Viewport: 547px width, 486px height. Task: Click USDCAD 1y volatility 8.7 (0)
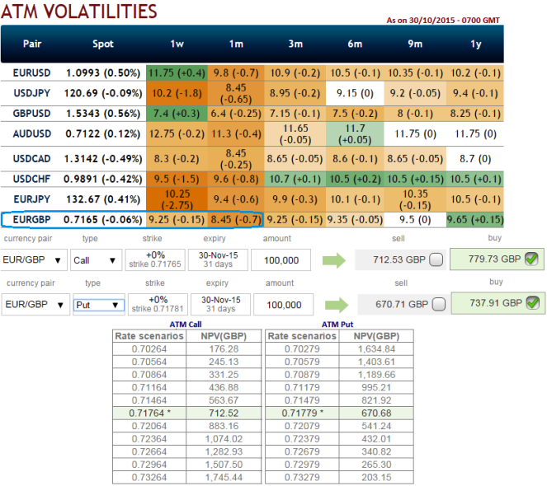[x=475, y=159]
